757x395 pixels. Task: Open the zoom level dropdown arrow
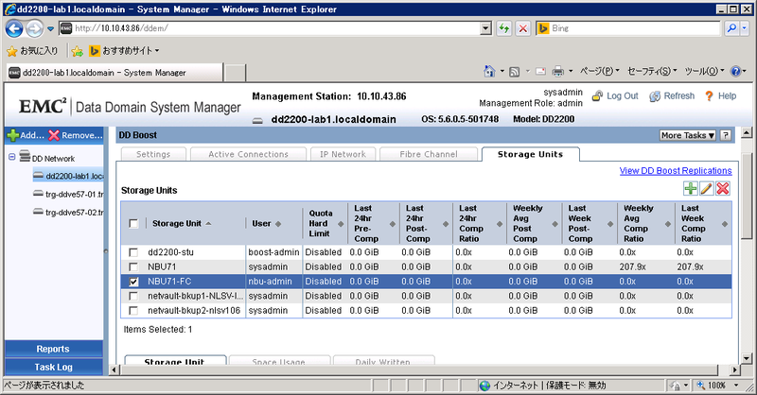(x=736, y=385)
